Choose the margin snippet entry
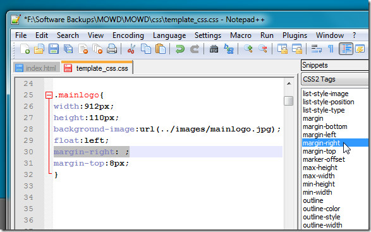Screen dimensions: 371x232 pyautogui.click(x=313, y=118)
